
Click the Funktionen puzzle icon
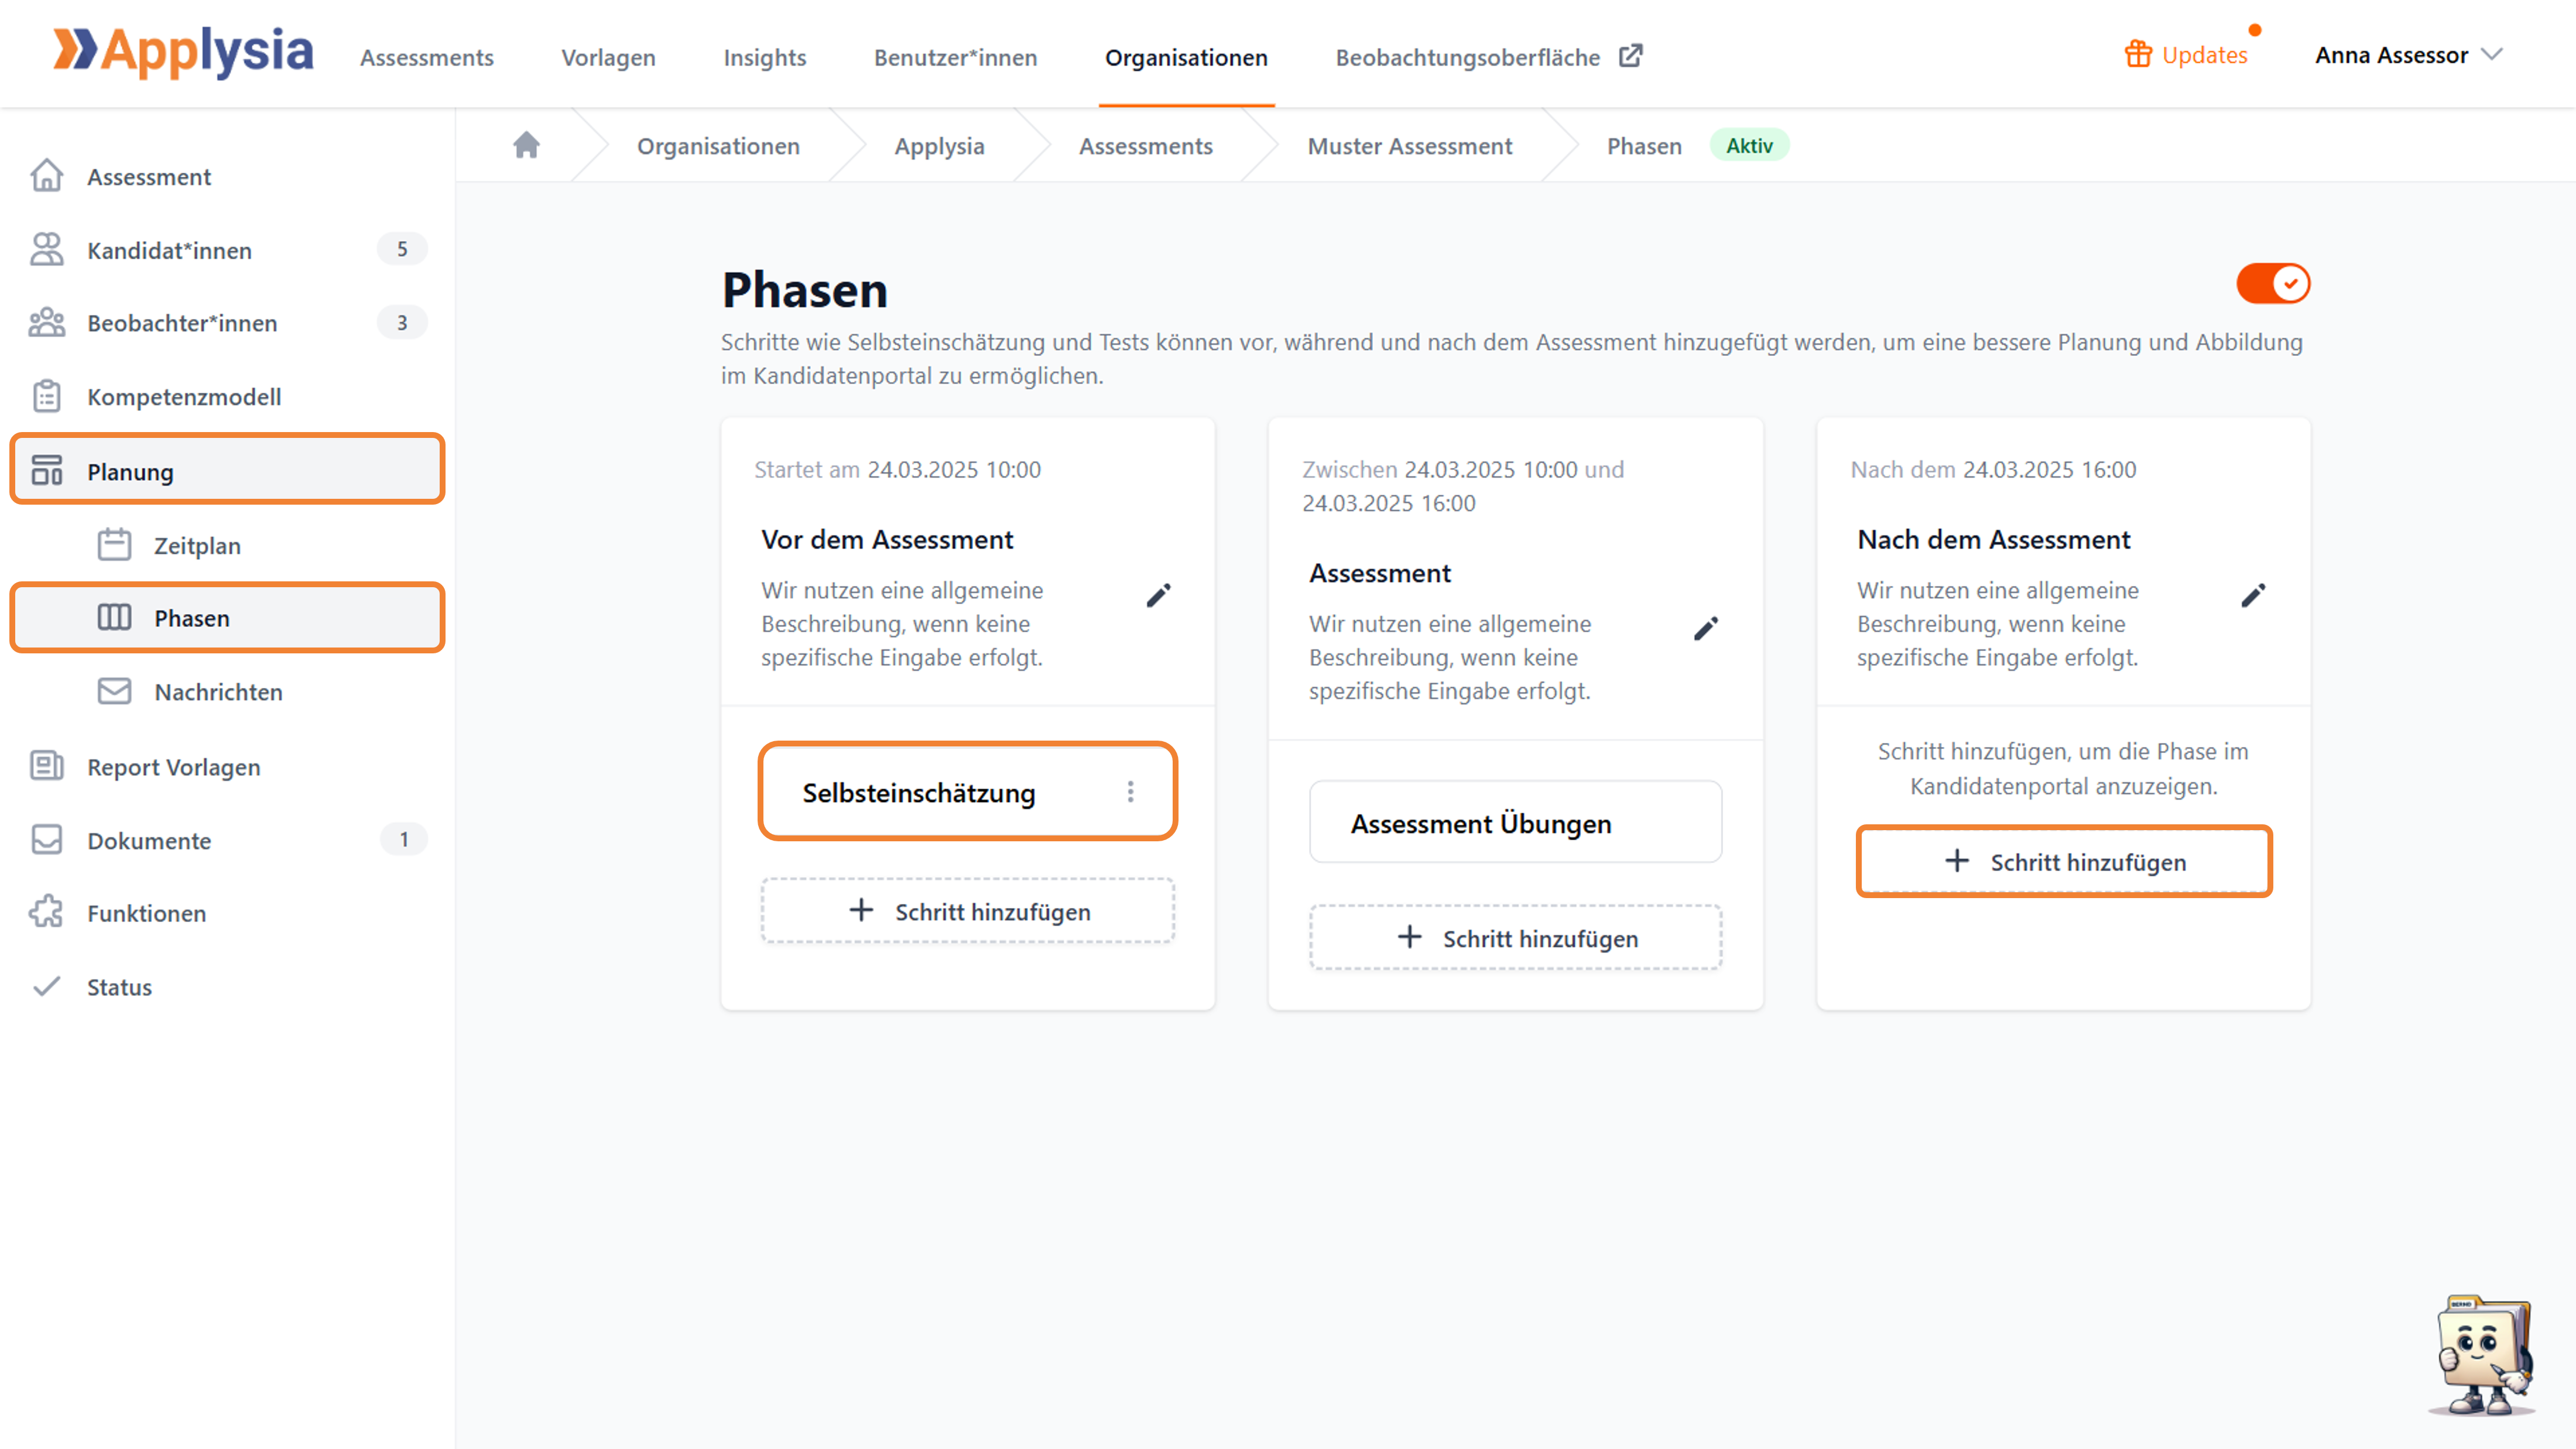[47, 912]
